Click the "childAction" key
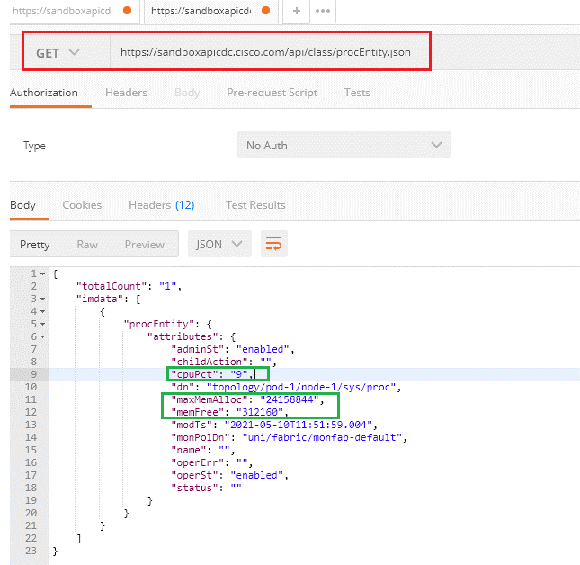The height and width of the screenshot is (565, 580). click(x=209, y=362)
